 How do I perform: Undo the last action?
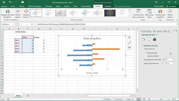pyautogui.click(x=10, y=2)
